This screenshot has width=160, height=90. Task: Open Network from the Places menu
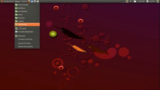27,36
